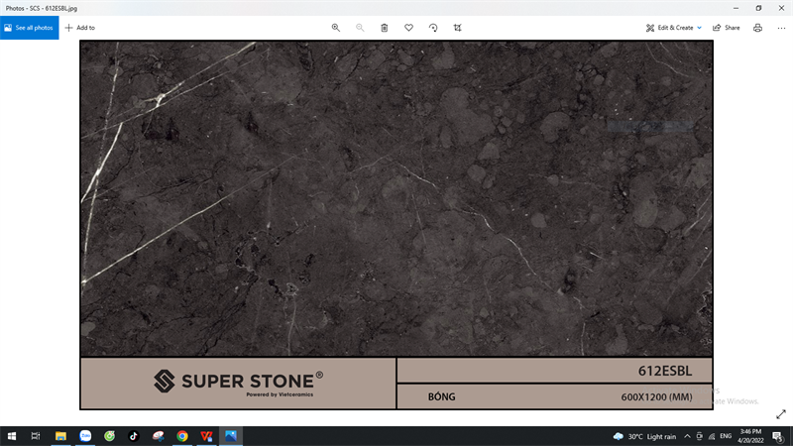Open the clock showing 3:46 PM
The width and height of the screenshot is (793, 446).
click(750, 436)
